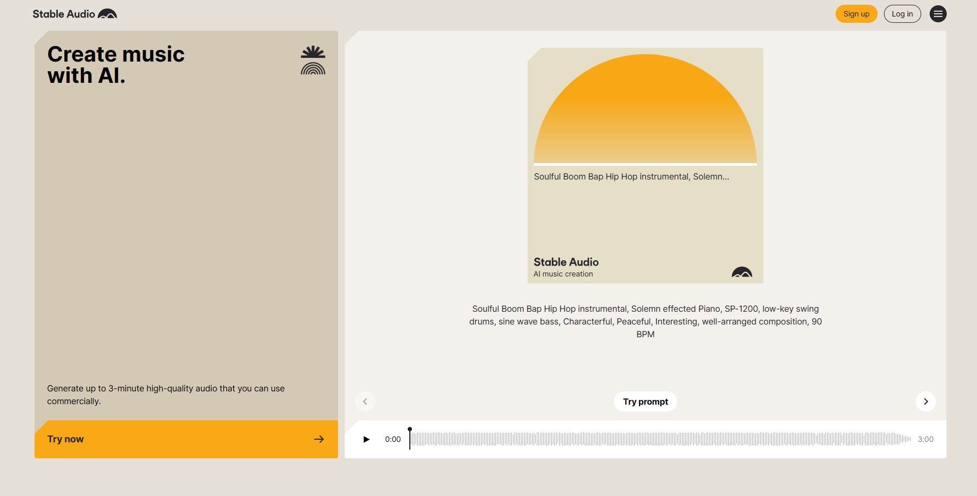Click the sunburst rainbow icon on the Create music panel
This screenshot has width=977, height=496.
[313, 60]
